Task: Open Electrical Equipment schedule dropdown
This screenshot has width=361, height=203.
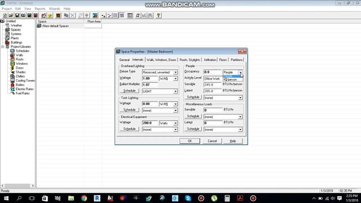Action: (175, 130)
